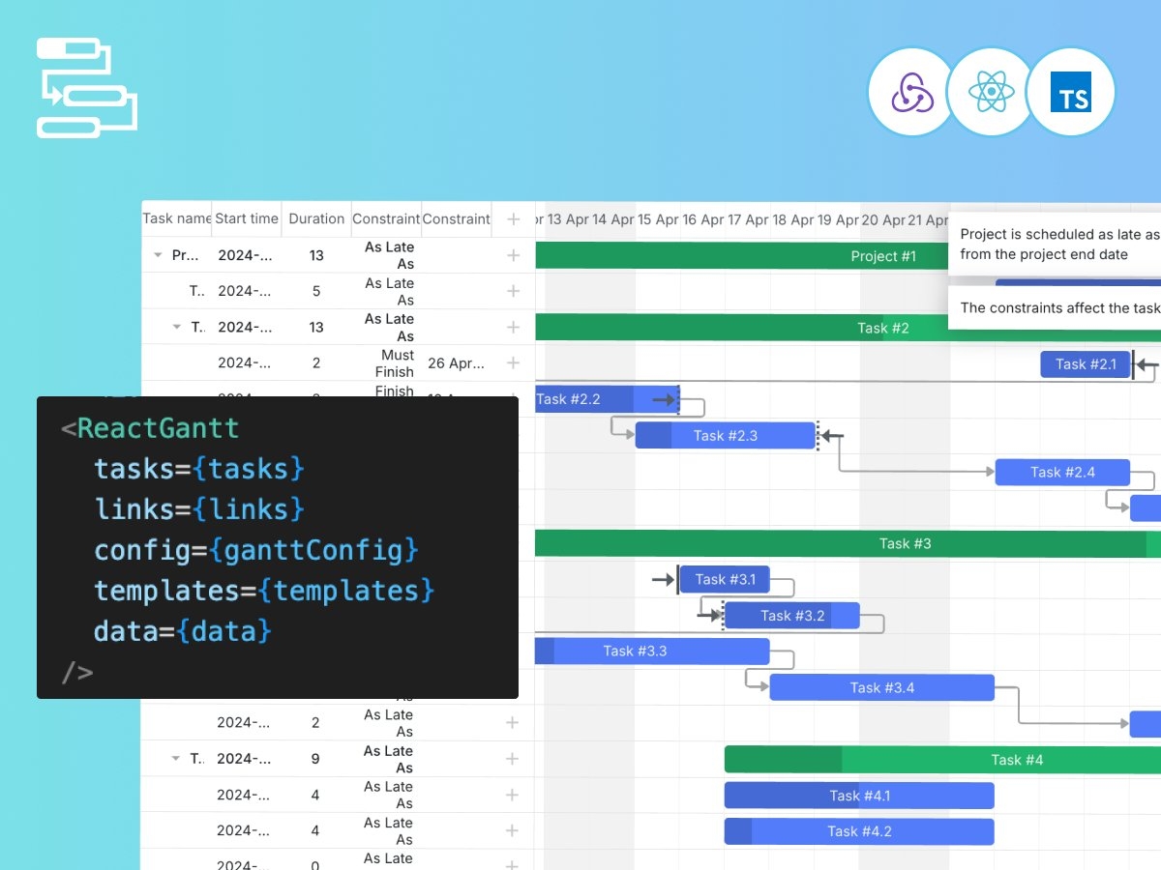Click the Redux logo icon
1161x870 pixels.
912,93
